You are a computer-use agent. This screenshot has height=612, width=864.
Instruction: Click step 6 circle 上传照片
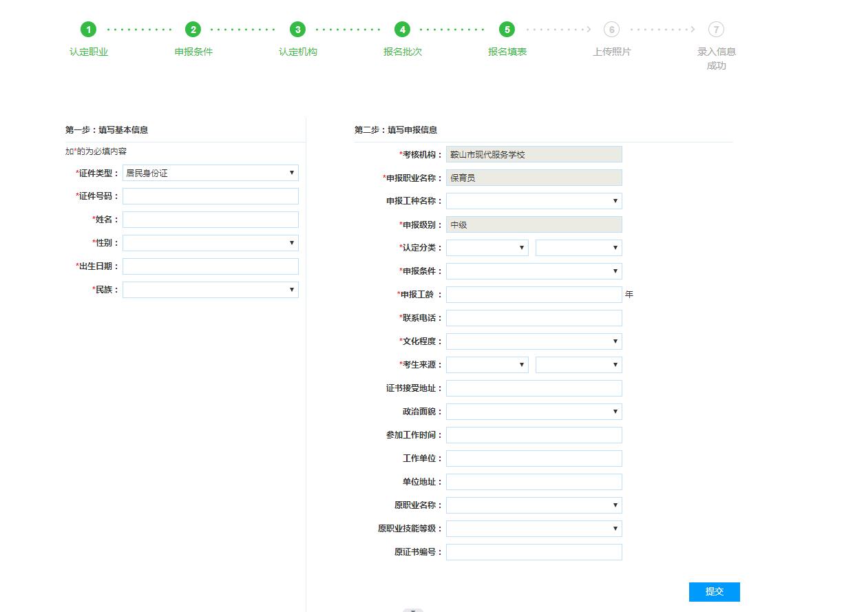point(611,30)
